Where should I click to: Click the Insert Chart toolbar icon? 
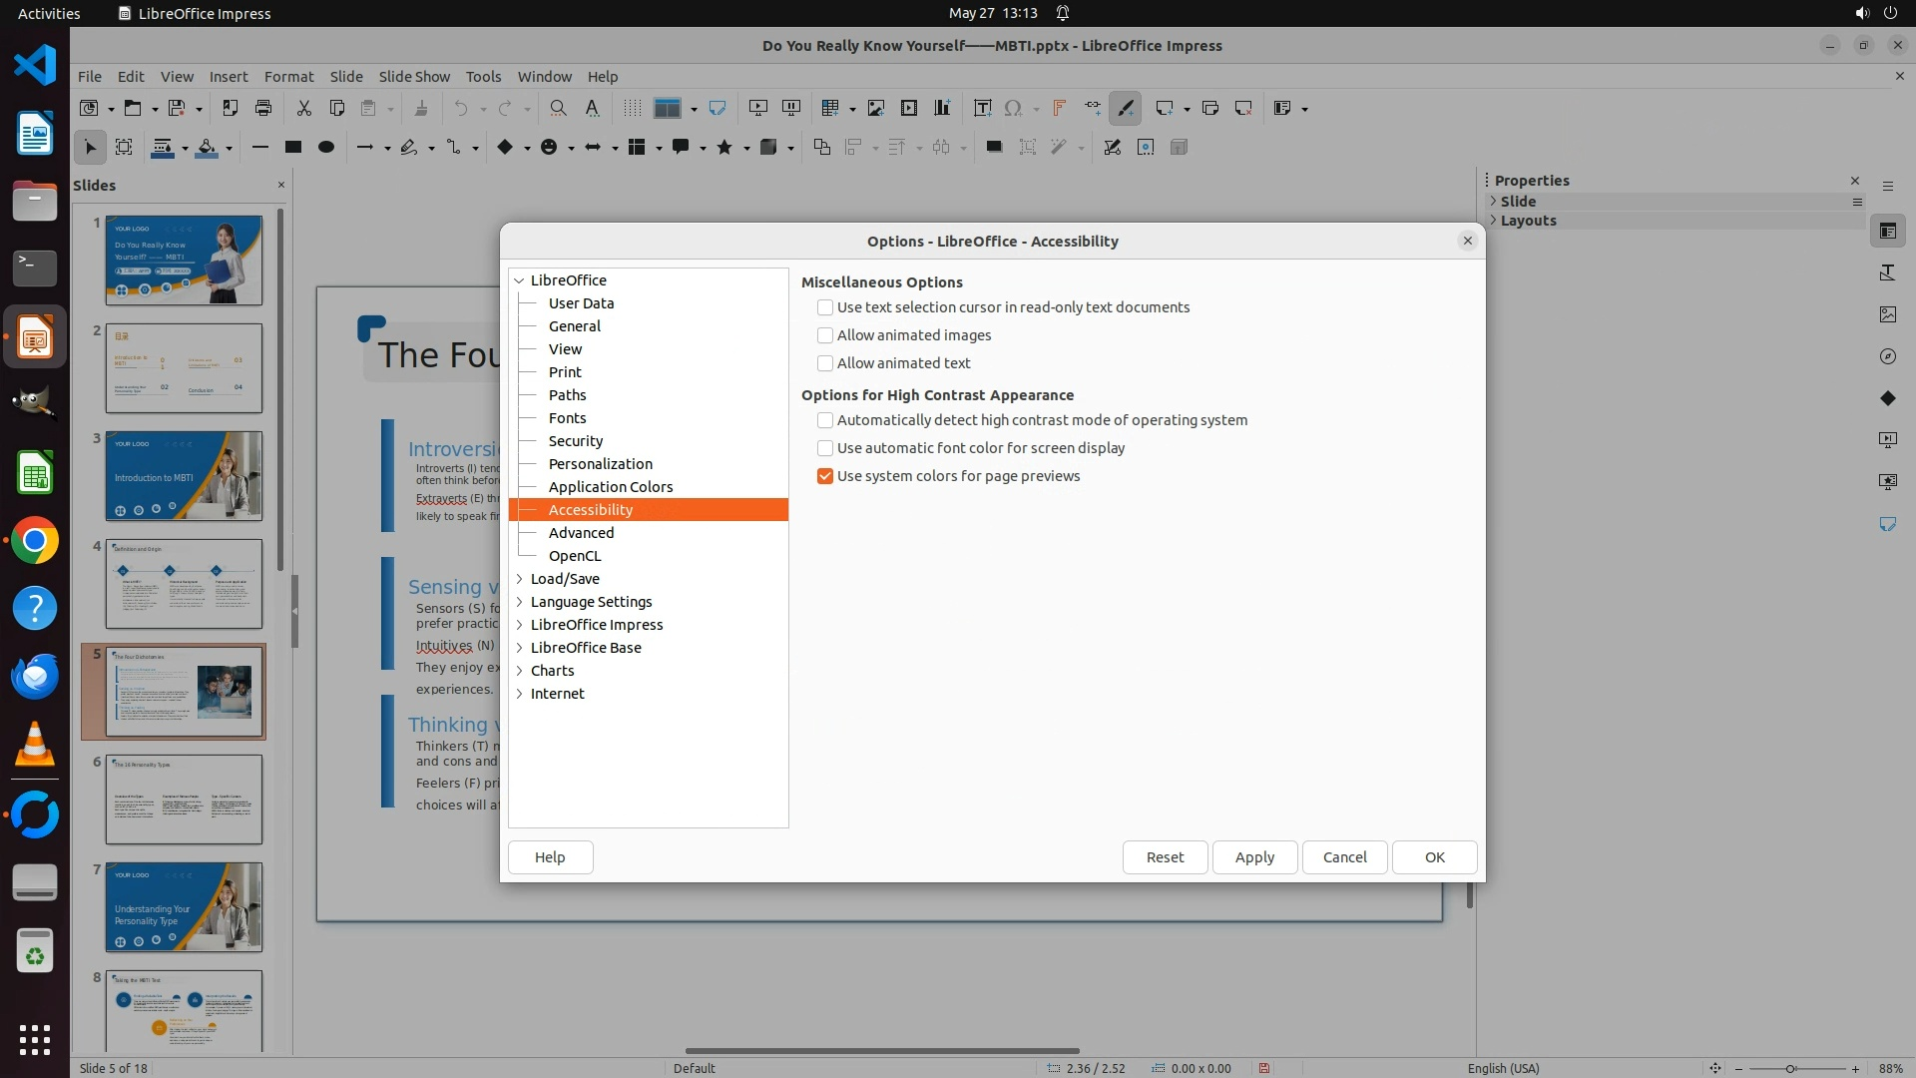(x=941, y=108)
